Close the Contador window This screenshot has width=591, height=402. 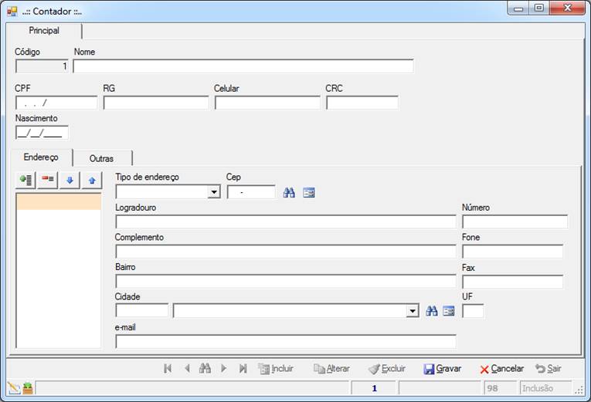click(568, 8)
